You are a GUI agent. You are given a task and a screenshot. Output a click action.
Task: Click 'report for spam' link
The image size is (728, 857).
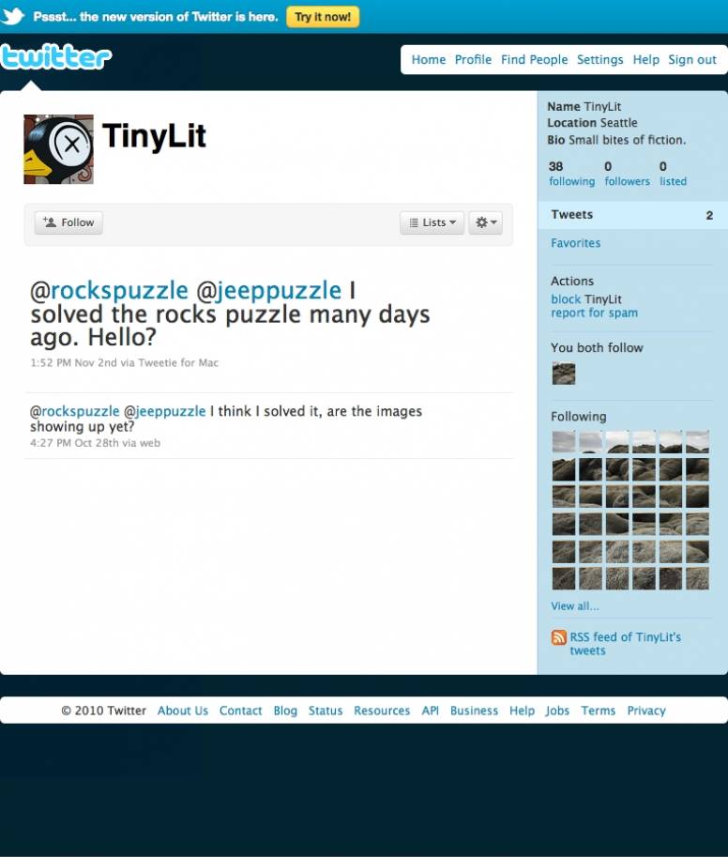coord(594,314)
